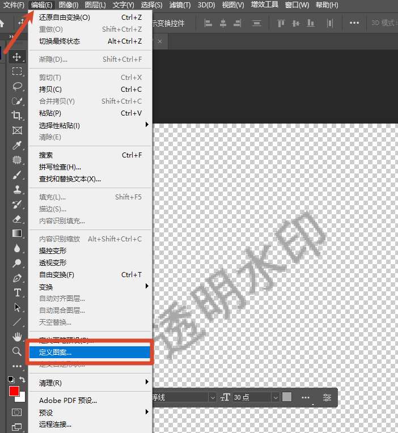Select the Crop tool

(17, 116)
